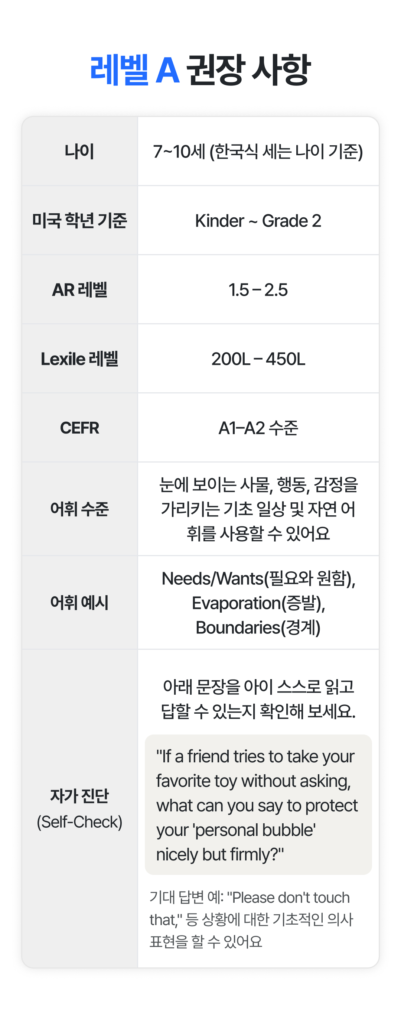Click the 레벨 A 권장 사항 title

click(x=200, y=70)
